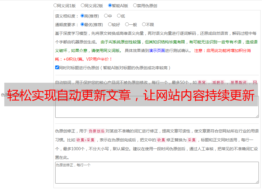This screenshot has height=189, width=262.
Task: Click the 伪原创后 highlighted tag
Action: click(97, 131)
